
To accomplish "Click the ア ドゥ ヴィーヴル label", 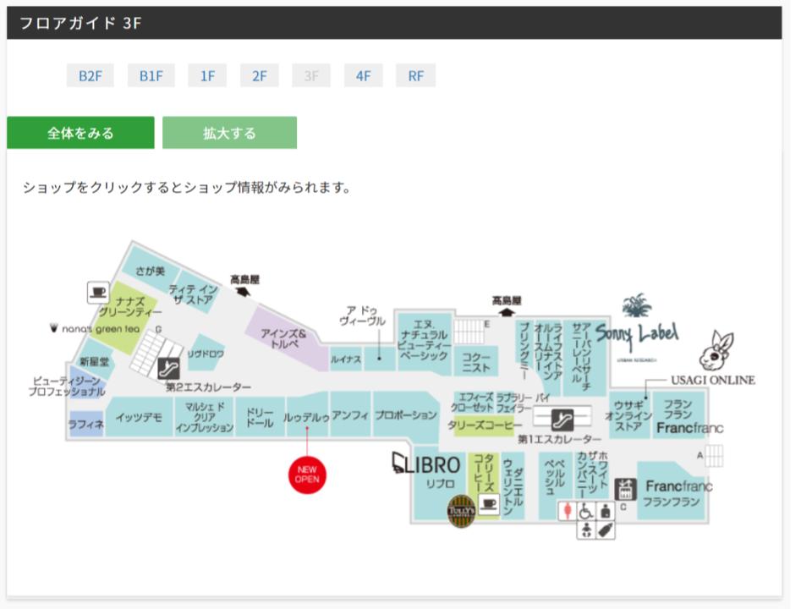I will pyautogui.click(x=363, y=315).
